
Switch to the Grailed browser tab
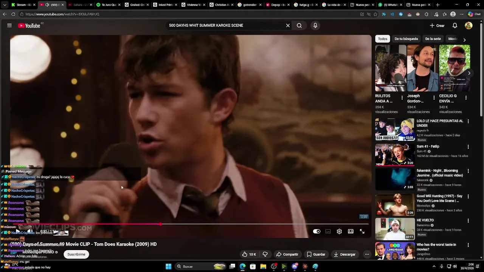(x=137, y=5)
